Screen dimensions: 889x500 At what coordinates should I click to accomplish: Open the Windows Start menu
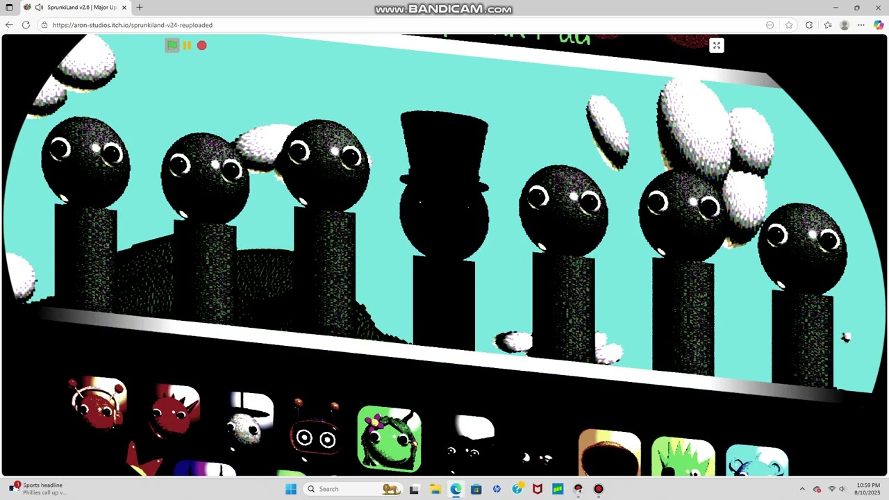[x=291, y=489]
